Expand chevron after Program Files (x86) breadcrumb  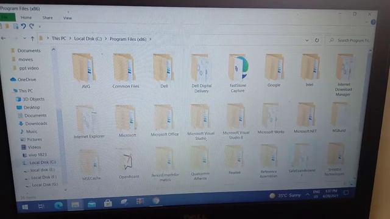[151, 39]
